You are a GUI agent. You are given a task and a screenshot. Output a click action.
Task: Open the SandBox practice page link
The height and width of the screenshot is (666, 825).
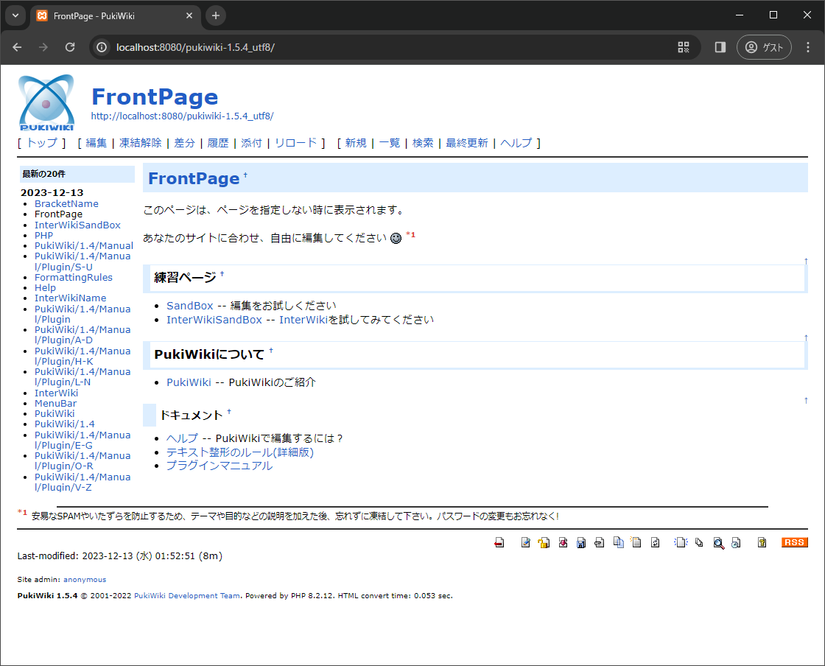[189, 305]
